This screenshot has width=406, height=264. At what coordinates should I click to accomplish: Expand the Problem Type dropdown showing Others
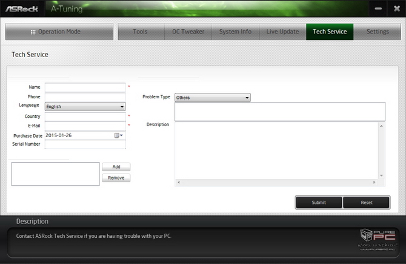coord(213,98)
